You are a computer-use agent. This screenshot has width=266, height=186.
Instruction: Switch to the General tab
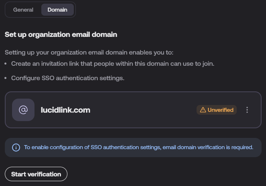(23, 10)
